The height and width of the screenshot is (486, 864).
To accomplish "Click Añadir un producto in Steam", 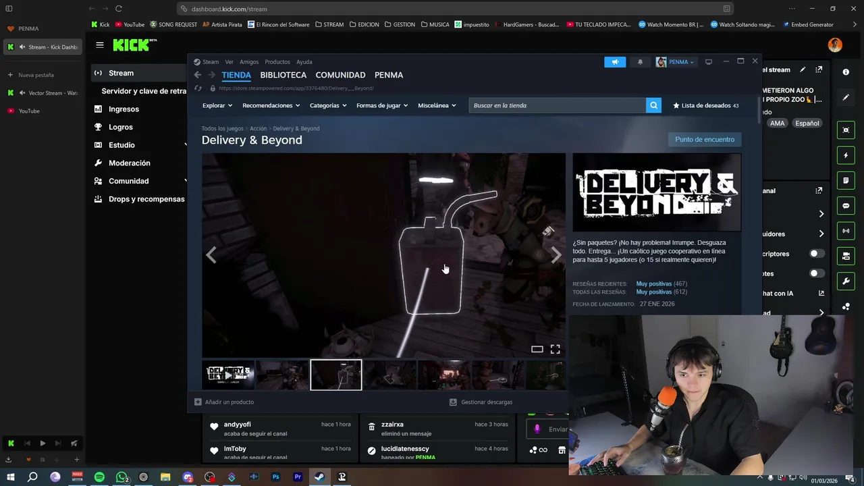I will click(224, 402).
